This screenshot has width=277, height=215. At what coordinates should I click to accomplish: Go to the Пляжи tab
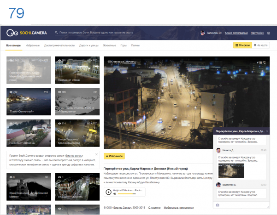(x=136, y=45)
